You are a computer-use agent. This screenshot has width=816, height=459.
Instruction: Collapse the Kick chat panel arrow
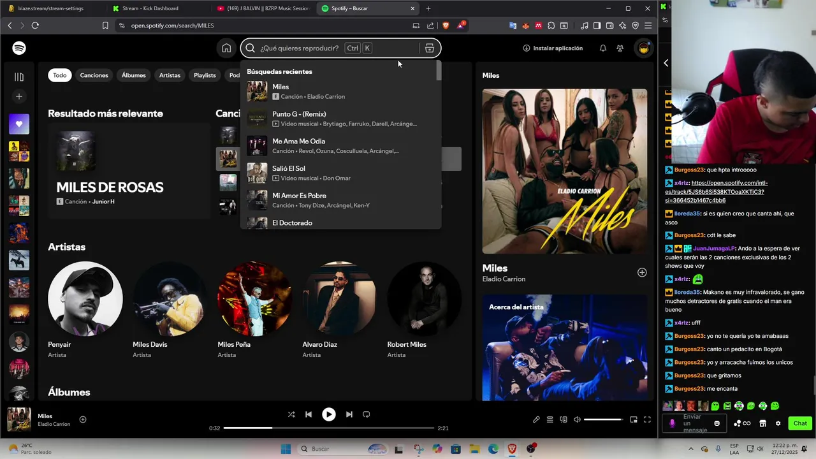point(666,62)
